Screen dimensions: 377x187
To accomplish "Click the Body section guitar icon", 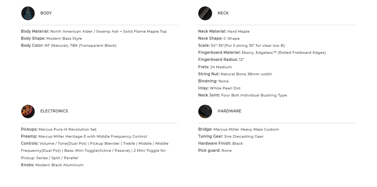I will click(28, 13).
